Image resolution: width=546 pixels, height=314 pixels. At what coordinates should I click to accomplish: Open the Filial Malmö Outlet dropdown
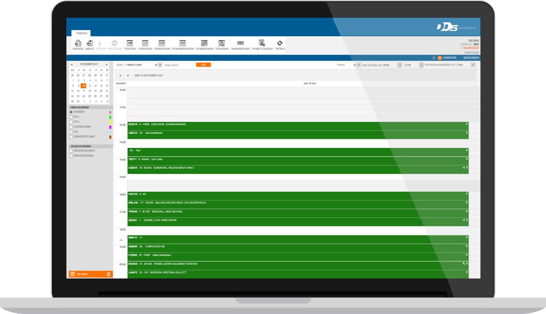coord(159,65)
